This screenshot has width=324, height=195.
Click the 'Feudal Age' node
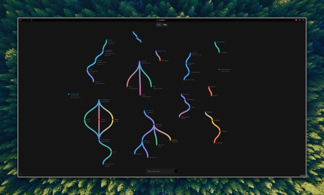click(x=212, y=120)
